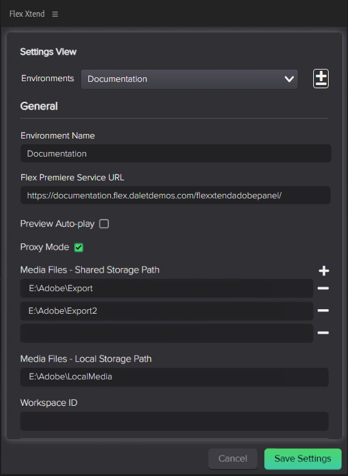Click the General section heading
Viewport: 348px width, 476px height.
click(39, 106)
